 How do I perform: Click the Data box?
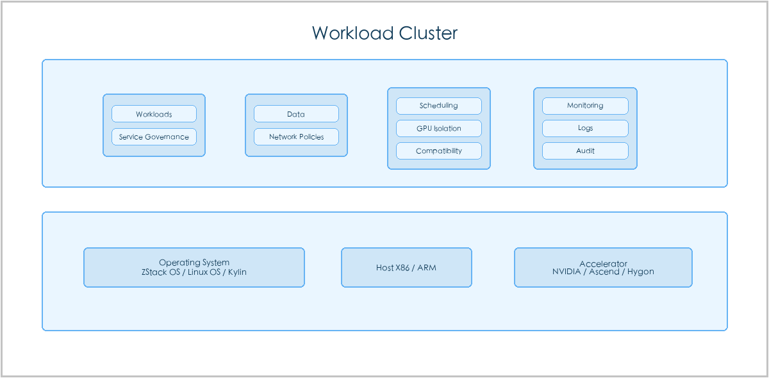coord(296,114)
